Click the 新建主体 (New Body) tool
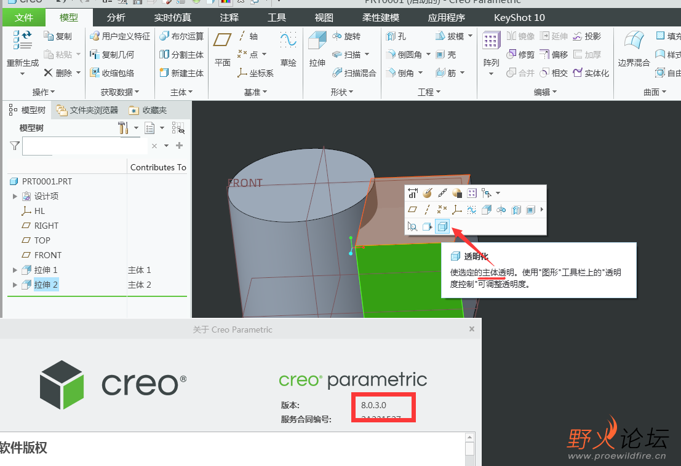 pos(181,73)
